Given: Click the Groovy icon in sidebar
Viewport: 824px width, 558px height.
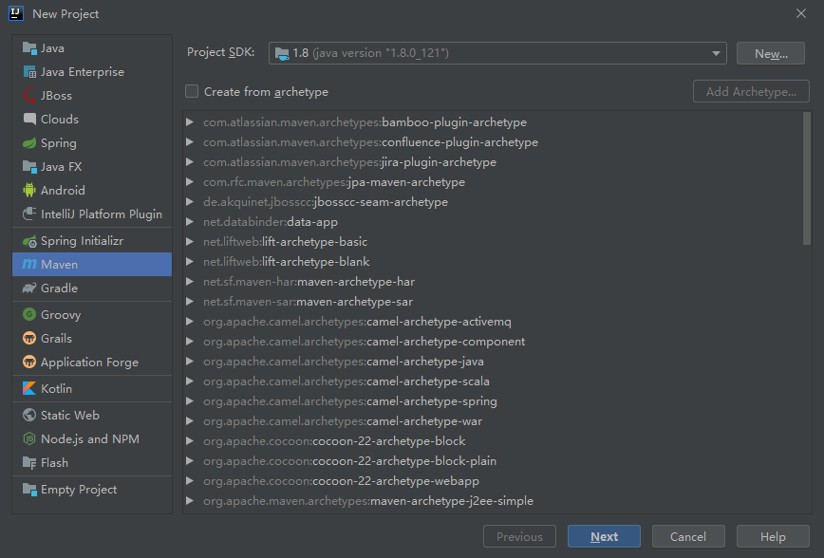Looking at the screenshot, I should (x=29, y=315).
